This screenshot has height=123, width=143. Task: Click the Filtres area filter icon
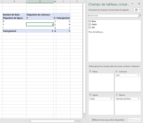click(90, 71)
